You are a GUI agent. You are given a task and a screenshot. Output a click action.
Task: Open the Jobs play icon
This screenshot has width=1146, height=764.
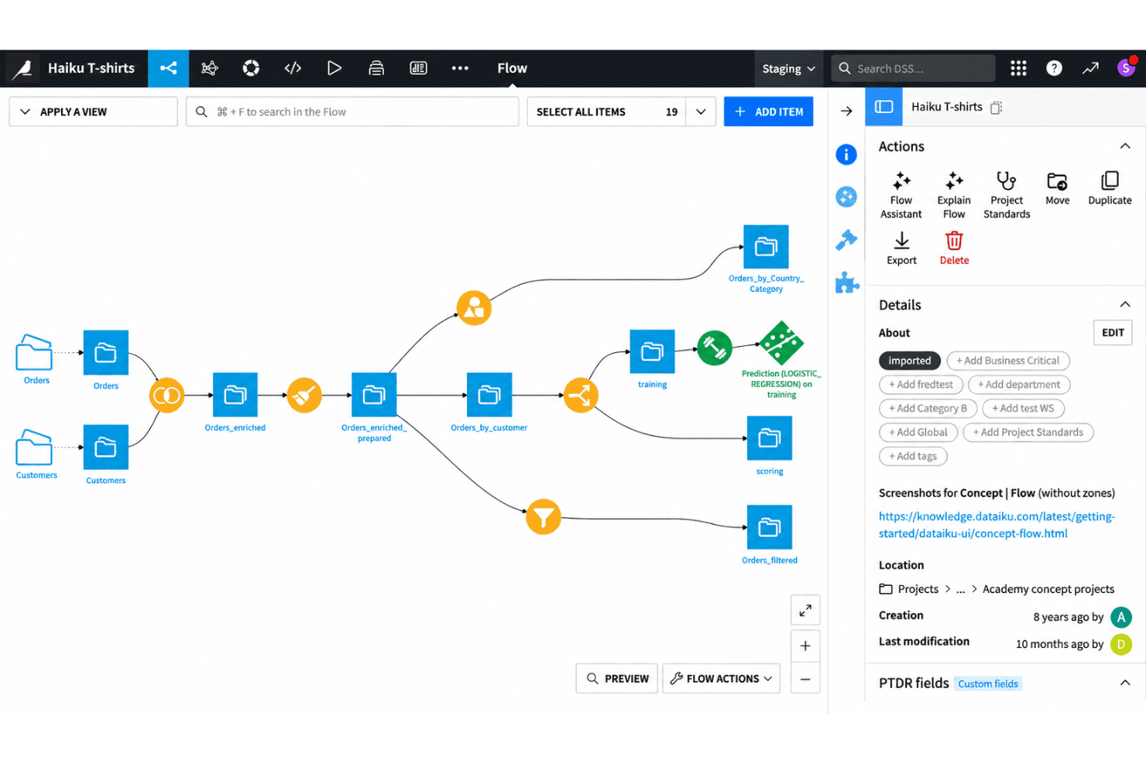click(335, 68)
